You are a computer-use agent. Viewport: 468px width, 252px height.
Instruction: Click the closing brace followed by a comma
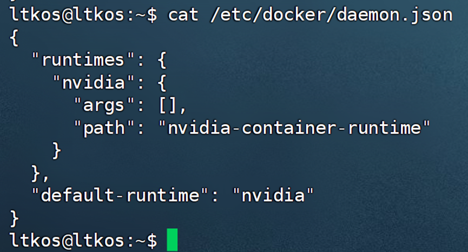(x=37, y=172)
